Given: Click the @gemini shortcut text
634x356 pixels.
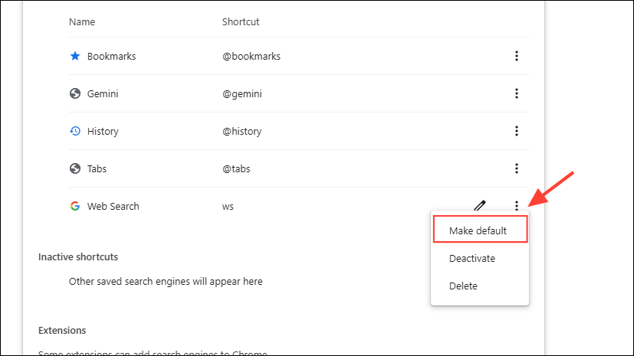Looking at the screenshot, I should click(x=242, y=94).
